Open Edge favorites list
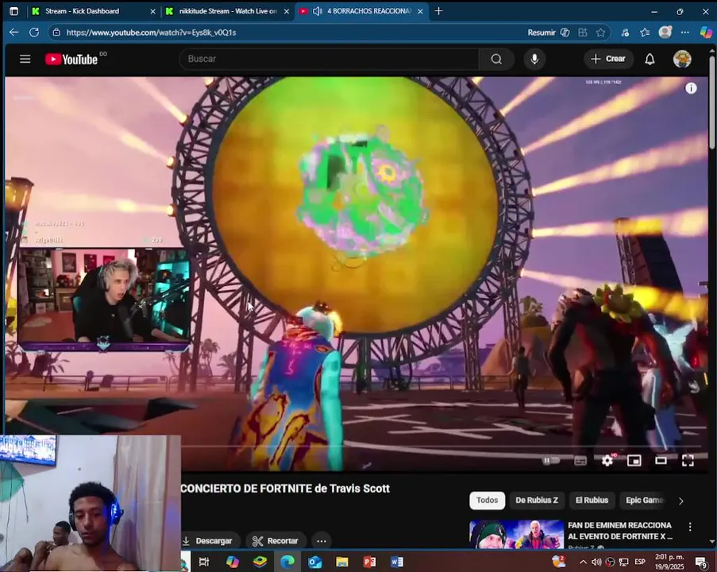The width and height of the screenshot is (717, 572). [645, 33]
